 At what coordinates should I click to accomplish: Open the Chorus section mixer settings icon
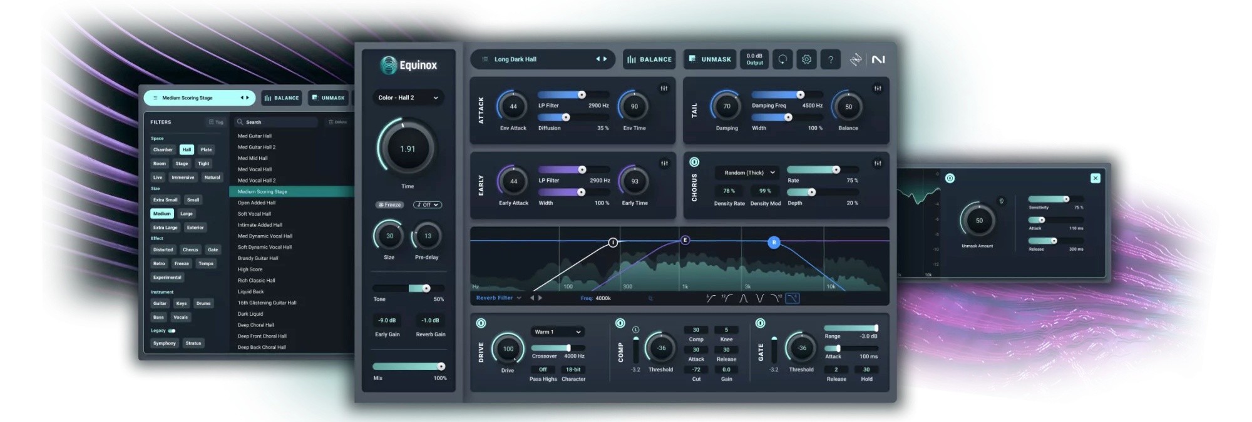tap(878, 163)
